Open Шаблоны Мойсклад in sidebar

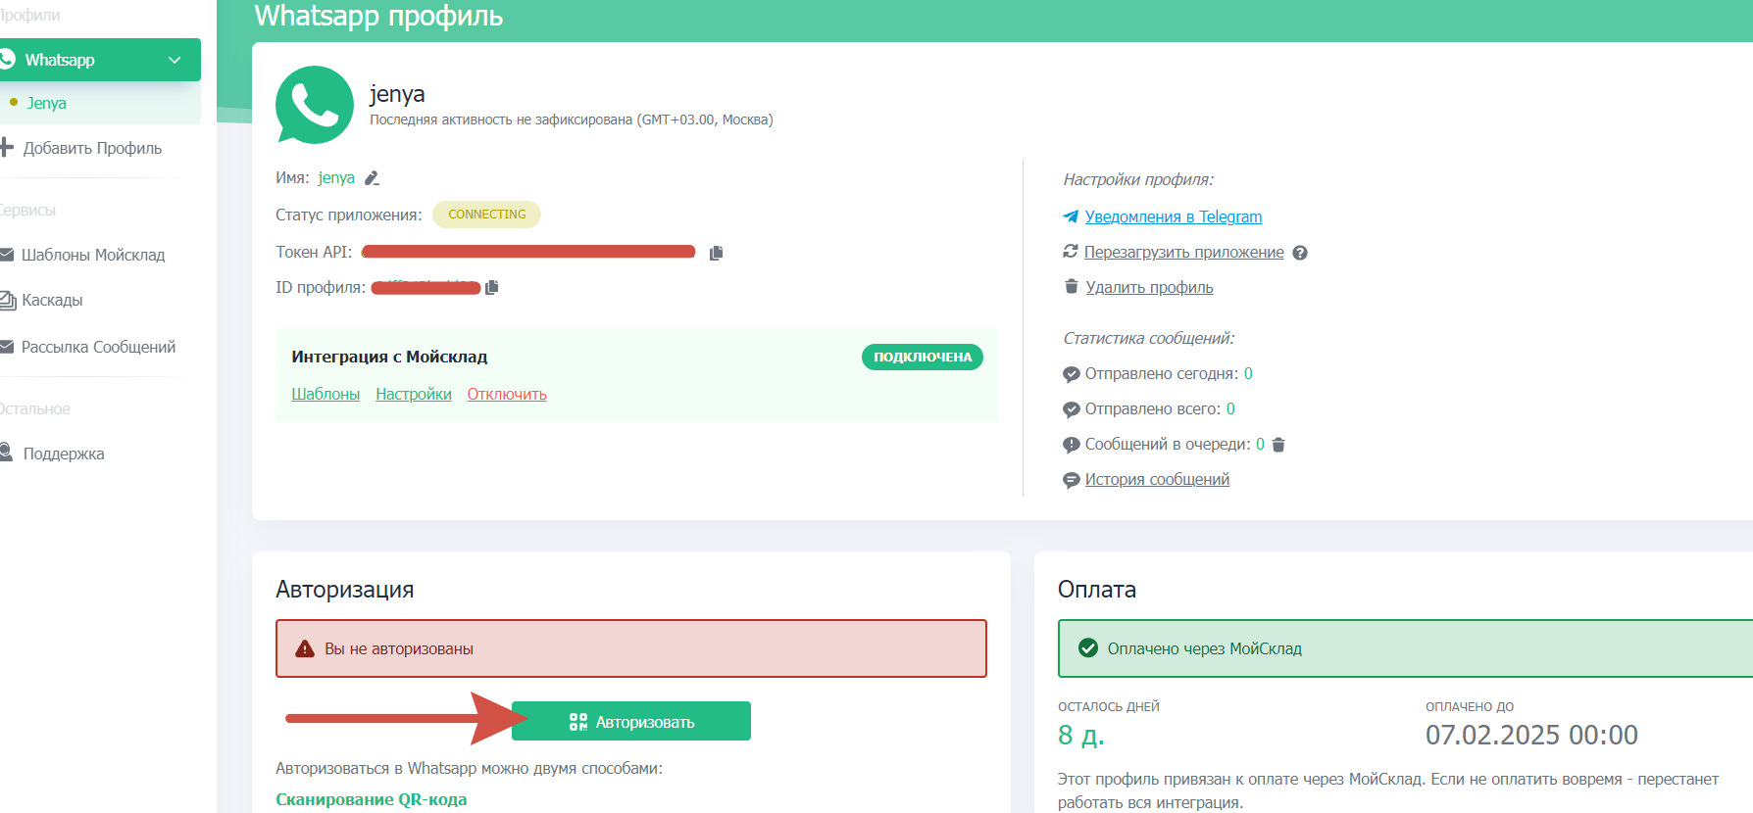coord(93,255)
